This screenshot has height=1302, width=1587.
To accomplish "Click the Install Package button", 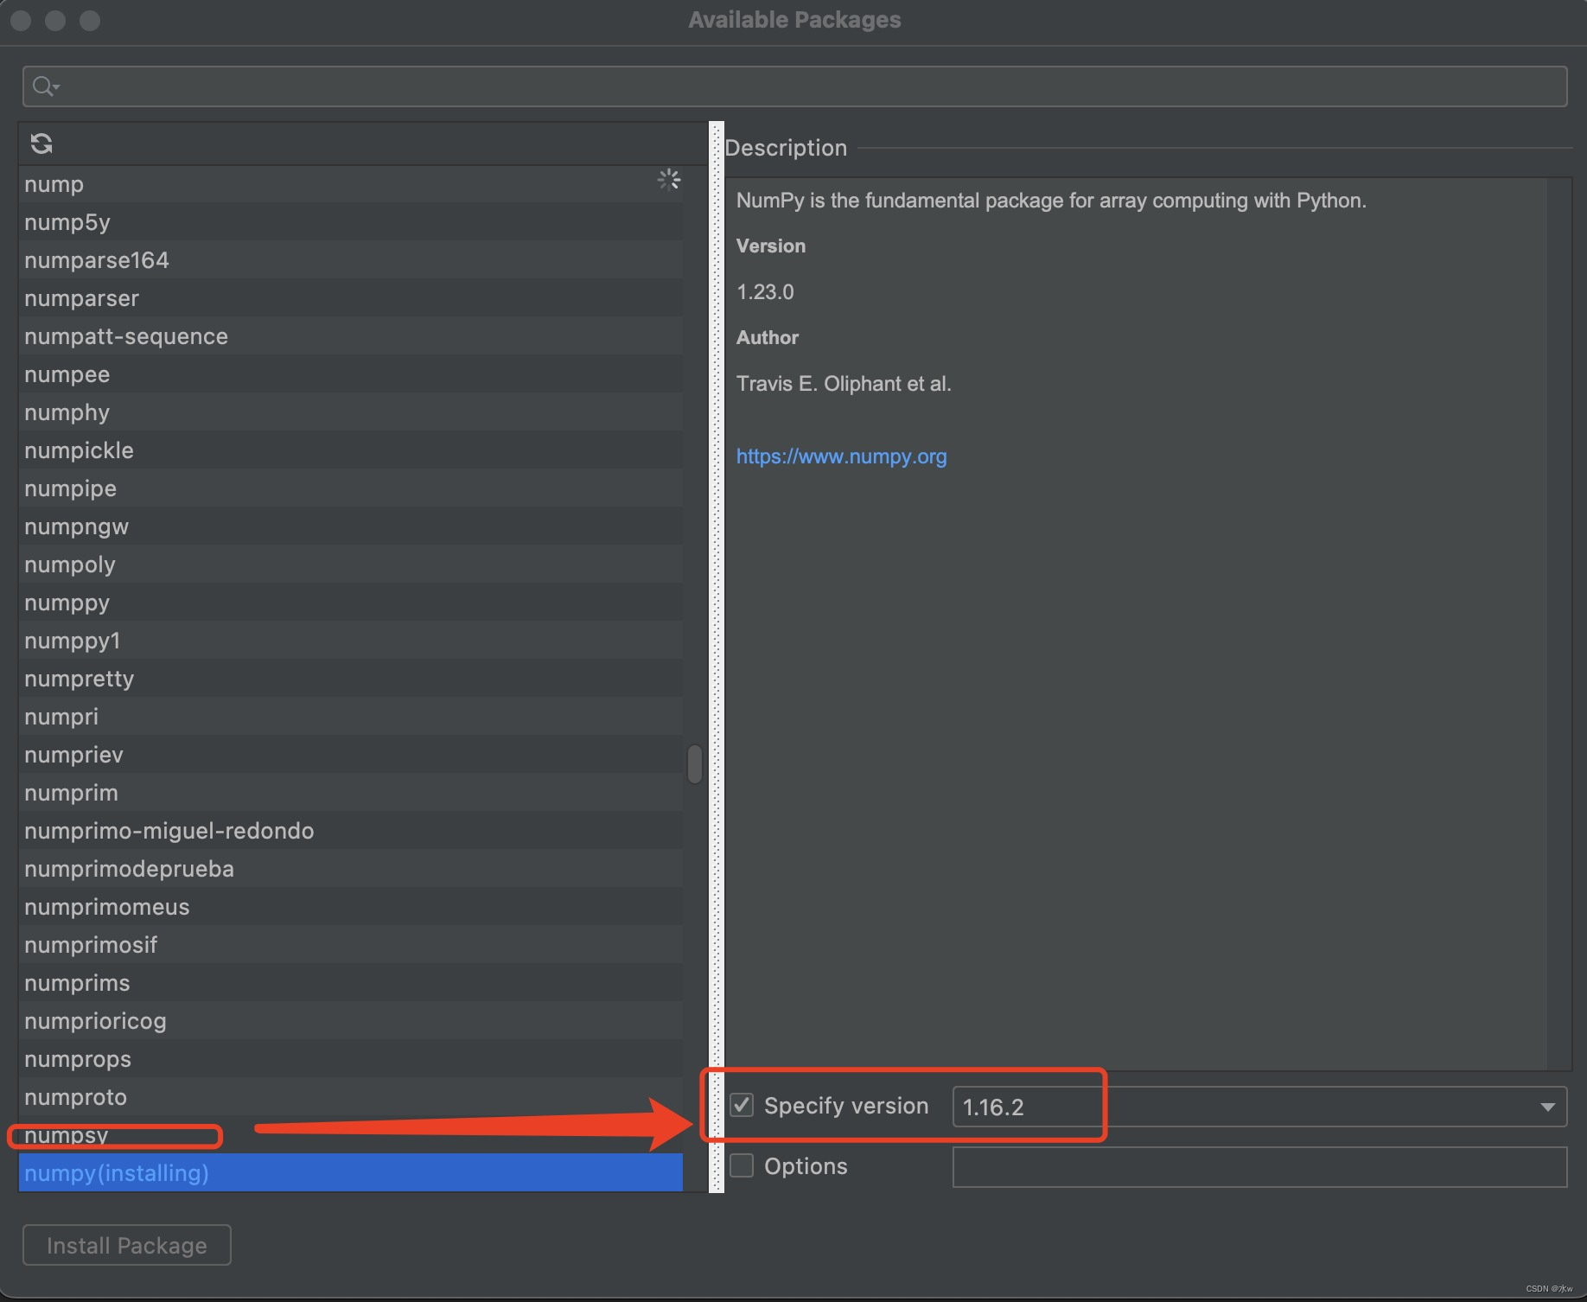I will [127, 1245].
